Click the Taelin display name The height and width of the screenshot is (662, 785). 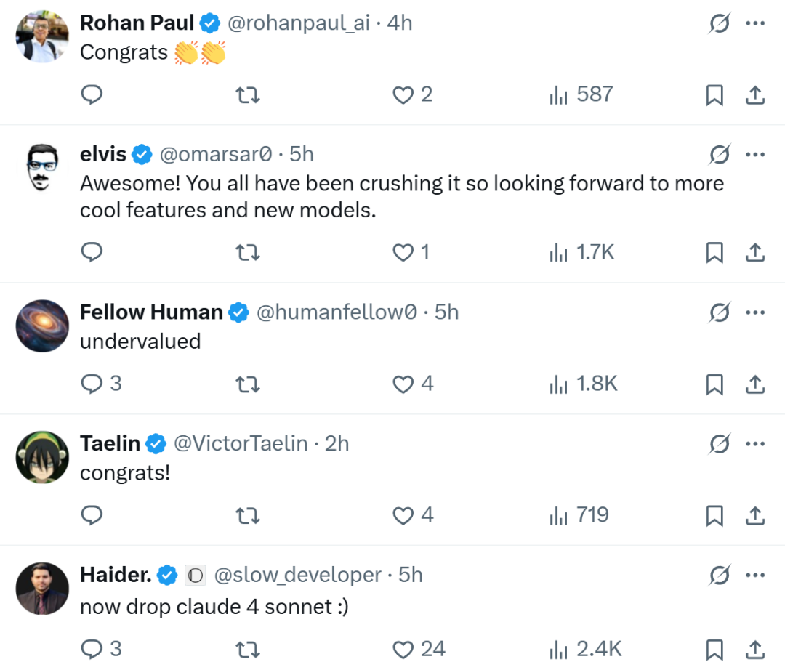[x=110, y=443]
